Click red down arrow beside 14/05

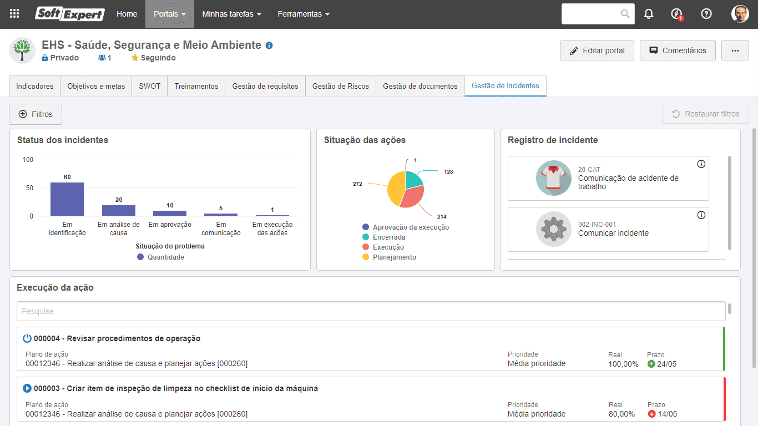pos(651,414)
